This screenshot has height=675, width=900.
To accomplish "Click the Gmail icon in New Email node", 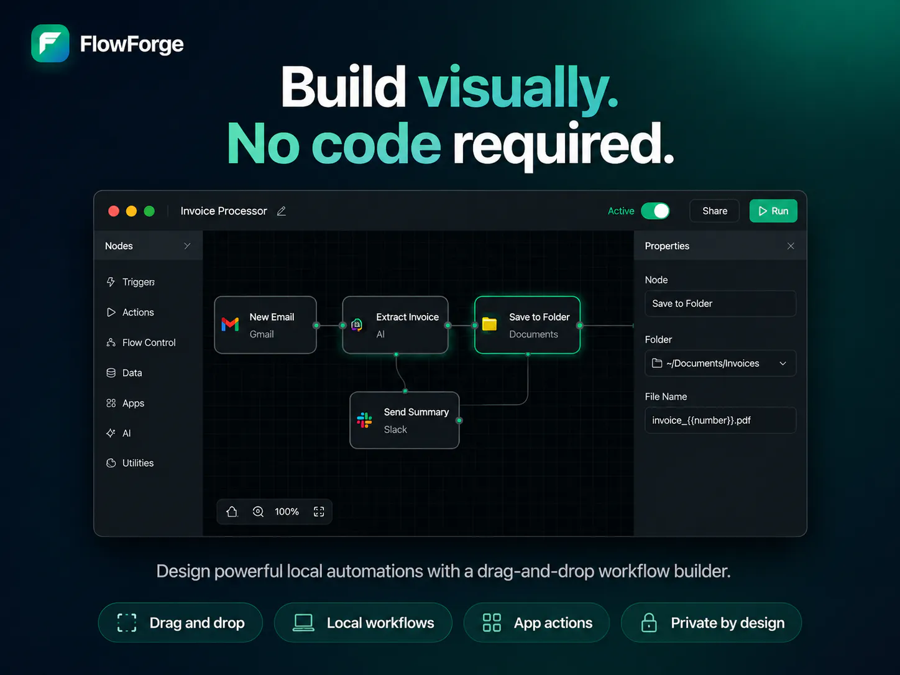I will (x=231, y=324).
